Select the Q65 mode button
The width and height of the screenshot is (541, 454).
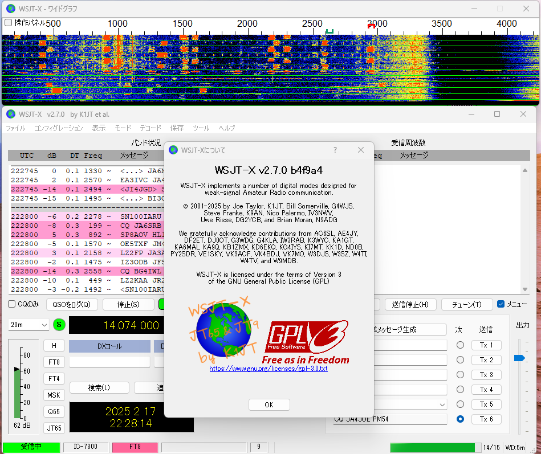click(x=54, y=412)
